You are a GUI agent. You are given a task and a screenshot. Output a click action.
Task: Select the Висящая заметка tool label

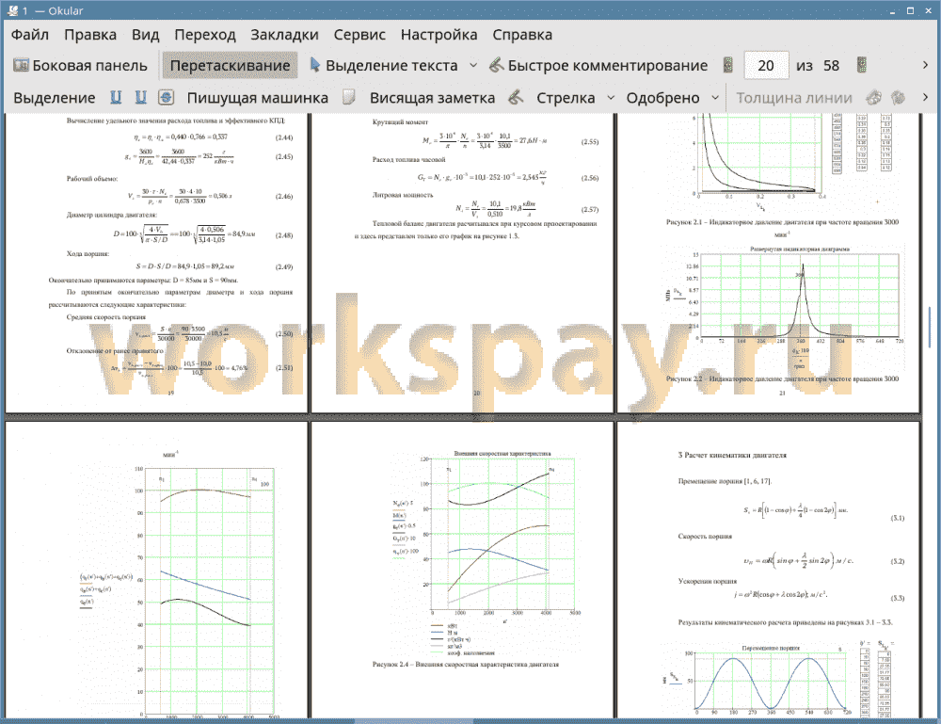coord(432,98)
